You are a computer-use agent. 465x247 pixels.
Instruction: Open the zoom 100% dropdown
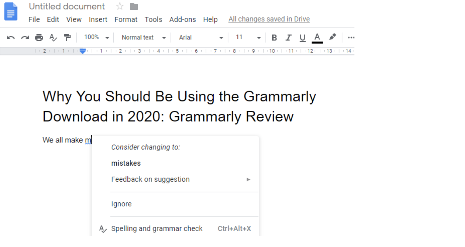(96, 38)
